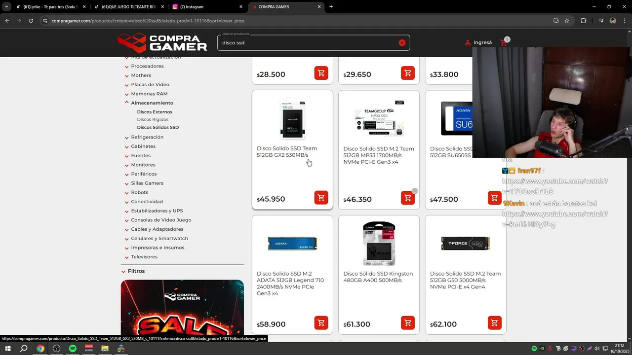This screenshot has height=355, width=632.
Task: Switch to the Lyrike Té para tres tab
Action: click(51, 7)
